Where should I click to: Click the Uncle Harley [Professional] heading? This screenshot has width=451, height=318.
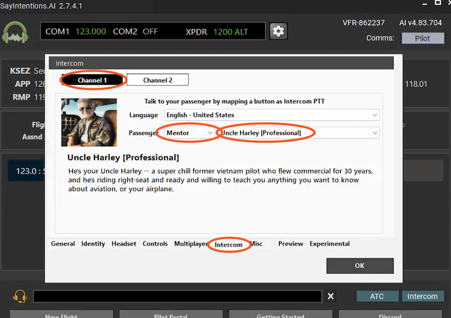pos(123,157)
